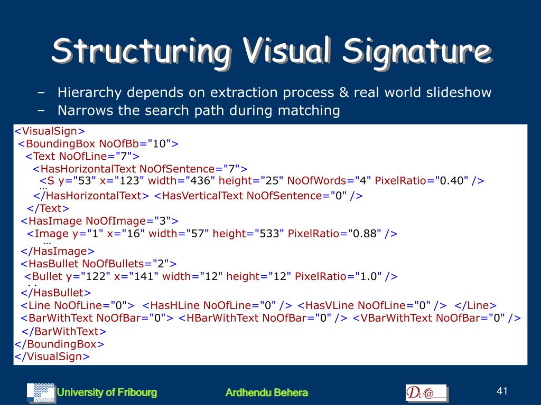The image size is (541, 405).
Task: Click the closing </BoundingBox> tag
Action: [x=59, y=344]
